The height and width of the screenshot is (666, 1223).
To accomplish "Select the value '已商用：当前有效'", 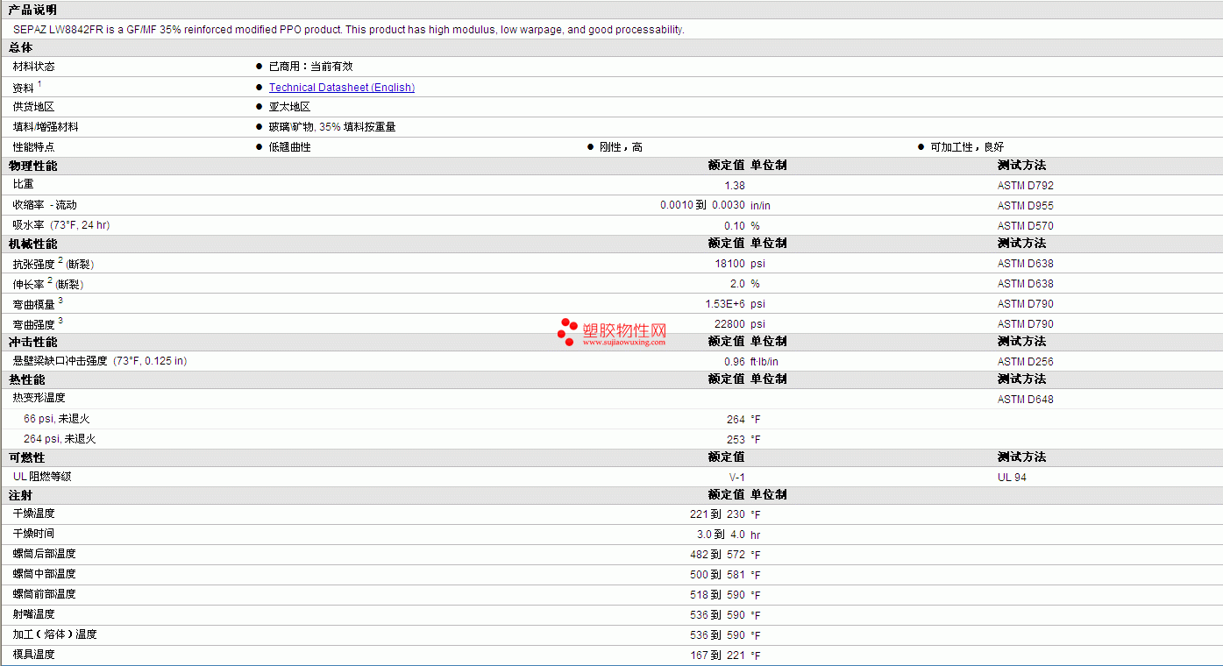I will click(x=310, y=67).
